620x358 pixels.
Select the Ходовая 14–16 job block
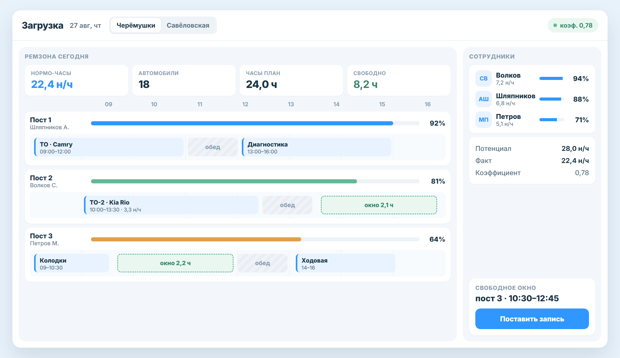[346, 263]
